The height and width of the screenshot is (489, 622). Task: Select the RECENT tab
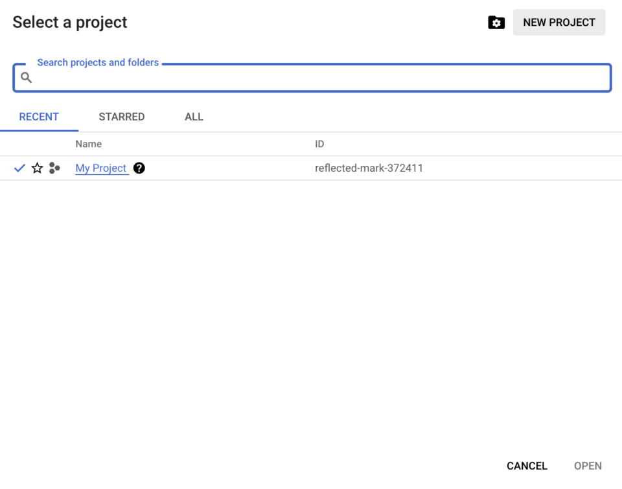pyautogui.click(x=39, y=117)
